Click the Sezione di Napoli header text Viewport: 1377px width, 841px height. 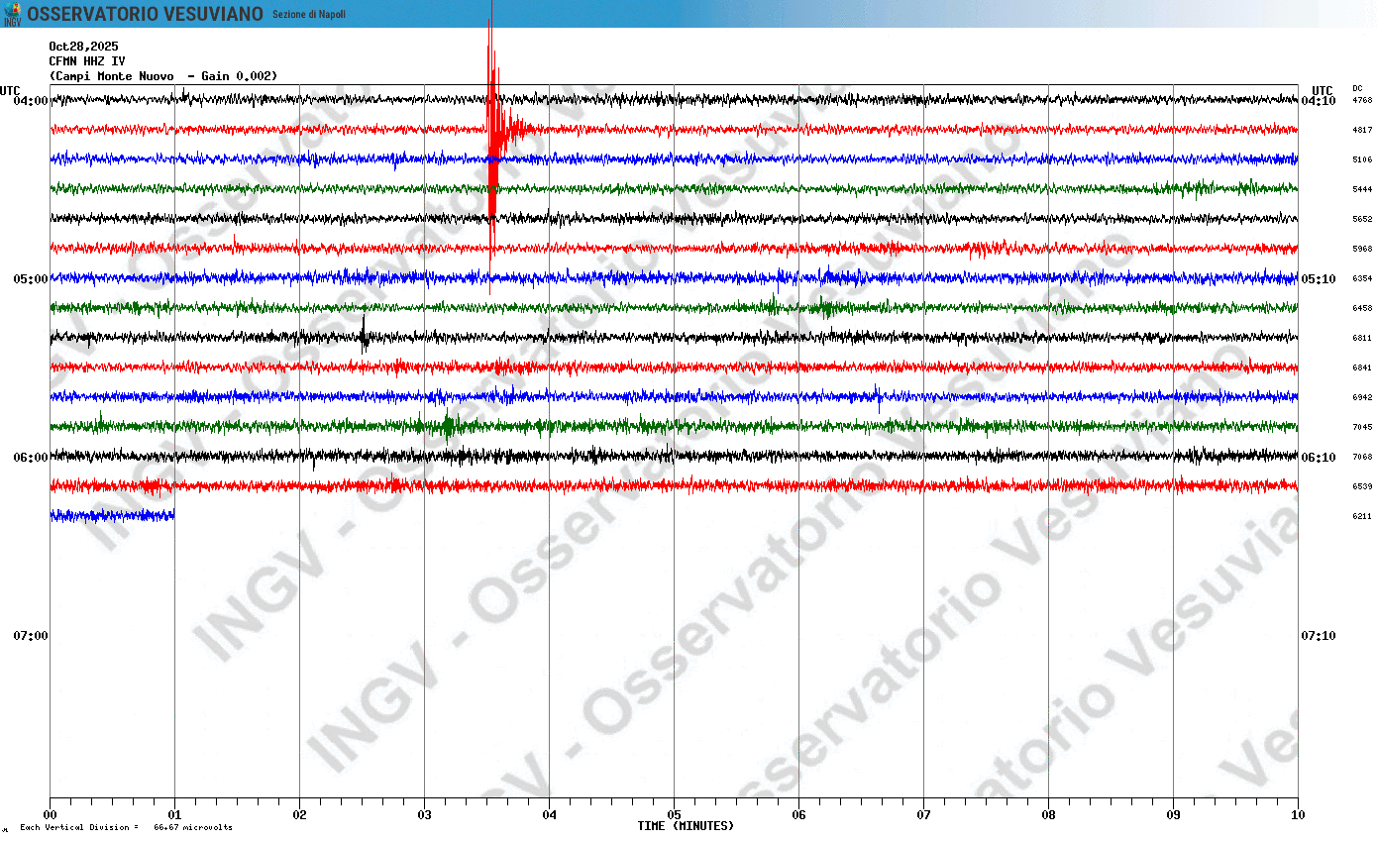point(309,14)
